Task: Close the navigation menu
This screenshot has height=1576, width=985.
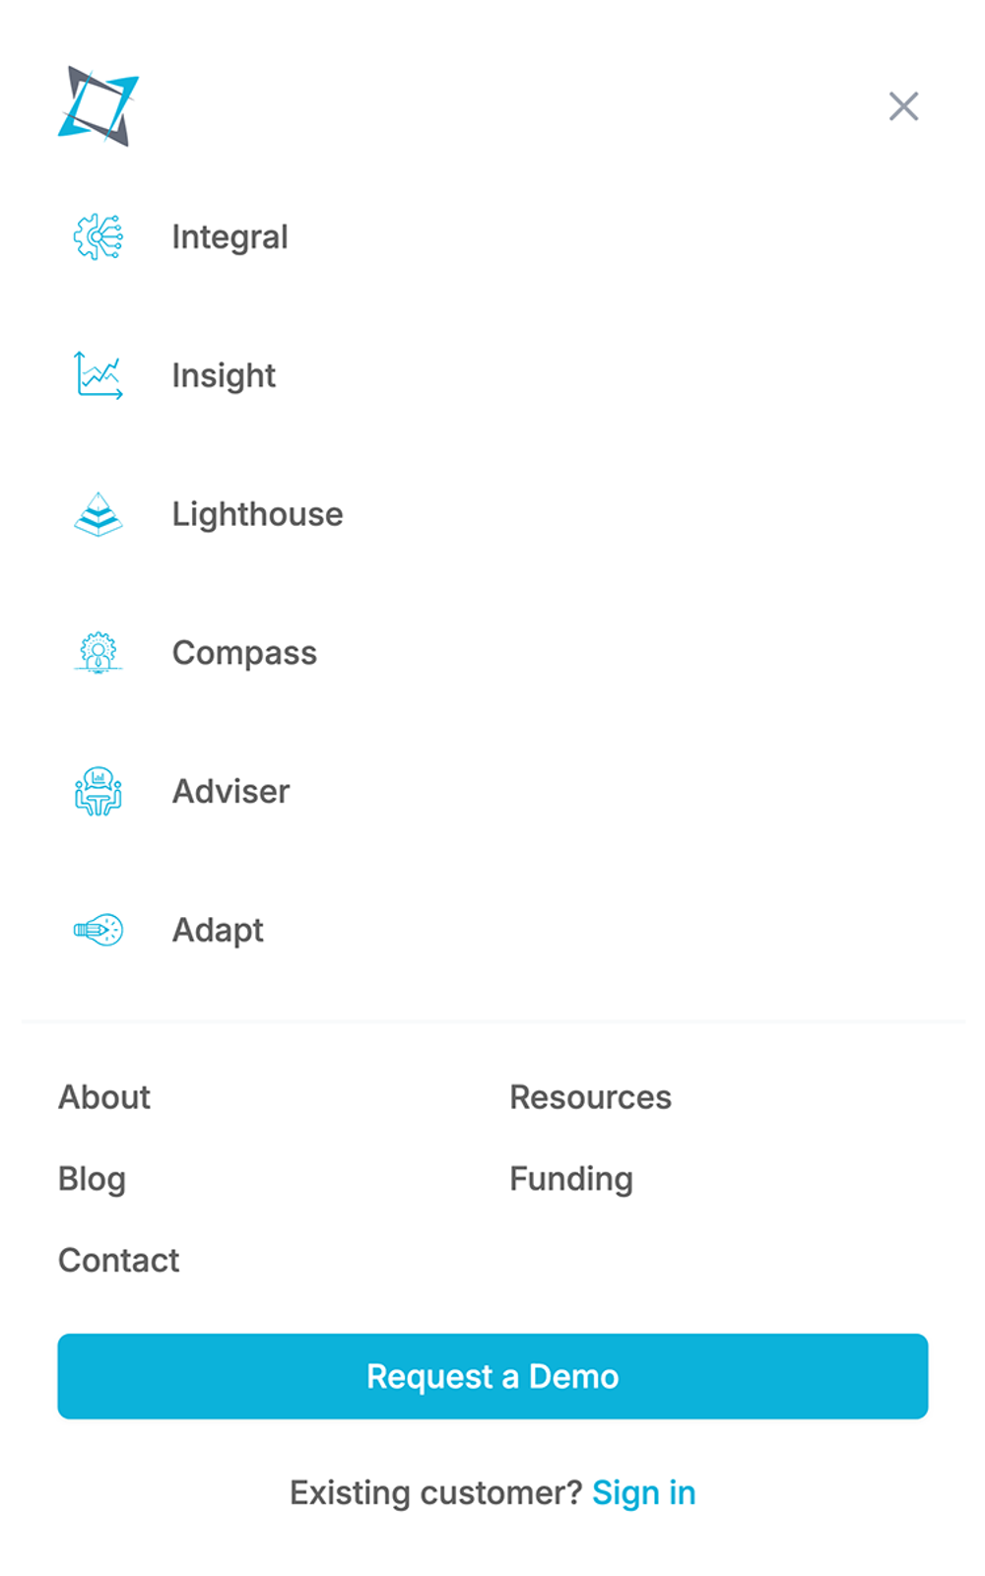Action: click(x=903, y=106)
